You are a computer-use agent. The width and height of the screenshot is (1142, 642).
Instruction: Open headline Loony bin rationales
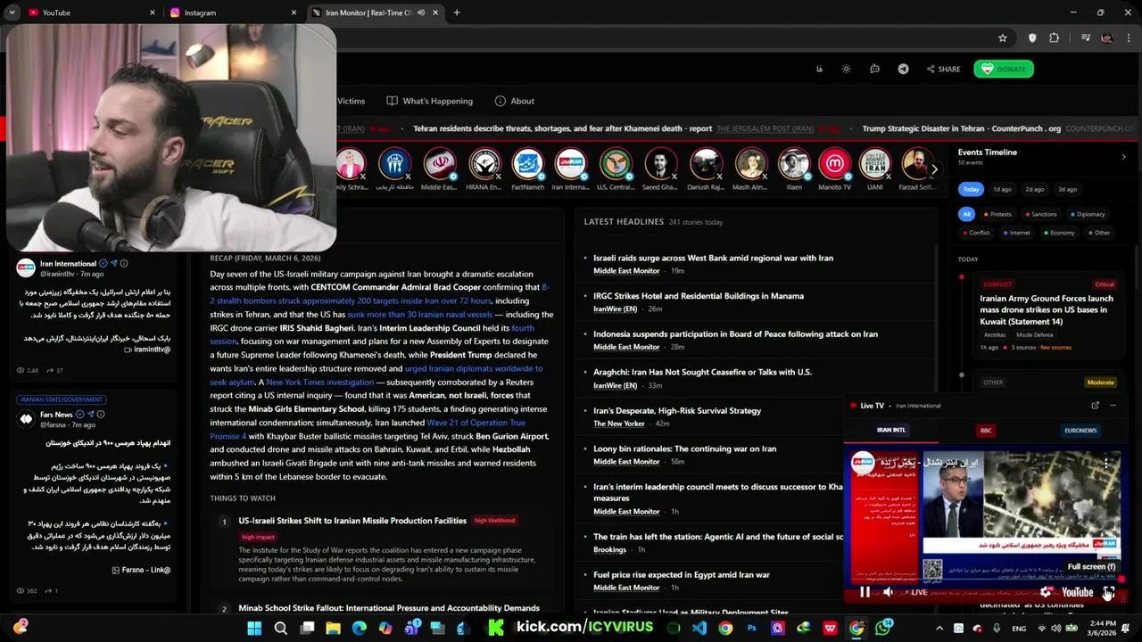(684, 449)
